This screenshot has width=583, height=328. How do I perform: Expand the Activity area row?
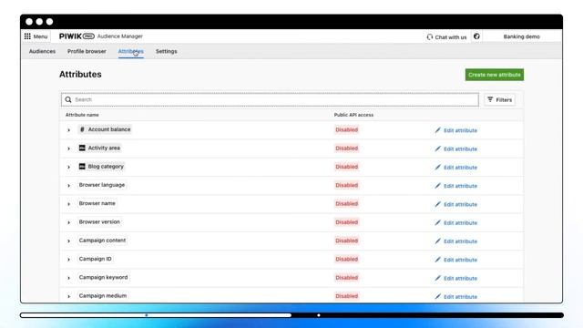69,149
